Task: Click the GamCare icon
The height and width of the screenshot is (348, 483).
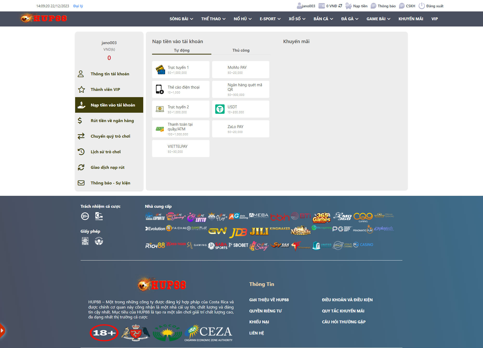Action: [99, 216]
